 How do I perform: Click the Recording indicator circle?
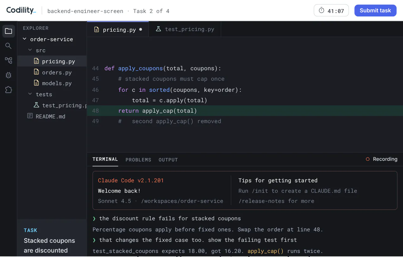(x=368, y=159)
